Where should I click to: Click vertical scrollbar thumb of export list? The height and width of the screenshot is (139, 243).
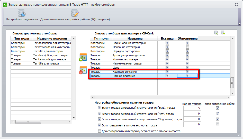232,83
